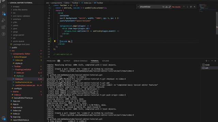
Task: Expand the replace field chevron in find widget
Action: [138, 7]
